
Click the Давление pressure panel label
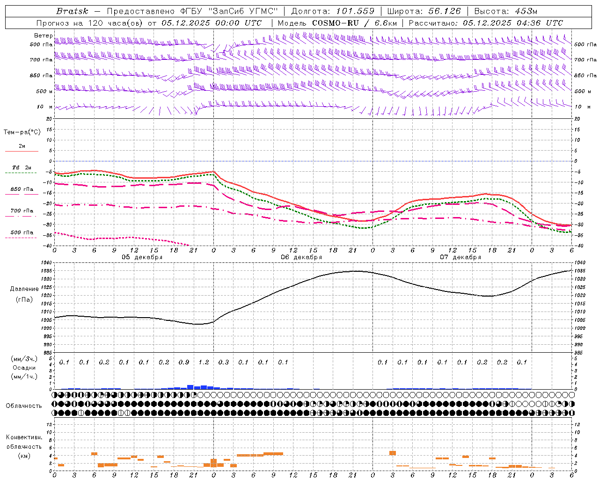24,289
